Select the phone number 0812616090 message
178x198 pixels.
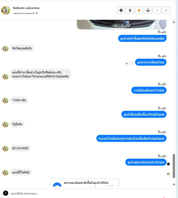20,148
